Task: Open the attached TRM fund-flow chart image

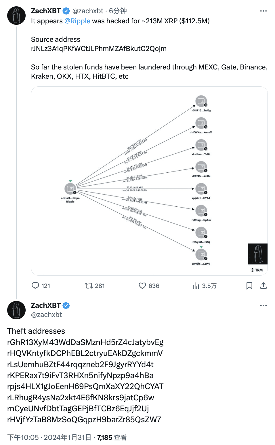Action: point(149,180)
